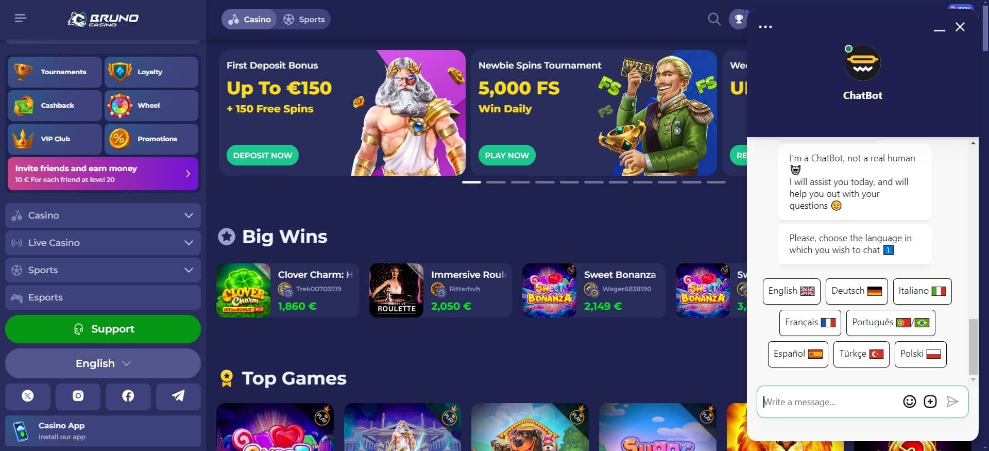
Task: Switch to the Sports toggle
Action: pyautogui.click(x=304, y=20)
